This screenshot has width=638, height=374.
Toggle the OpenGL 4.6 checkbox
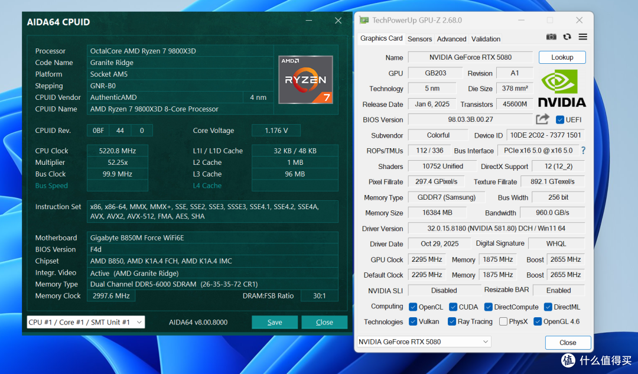tap(538, 321)
